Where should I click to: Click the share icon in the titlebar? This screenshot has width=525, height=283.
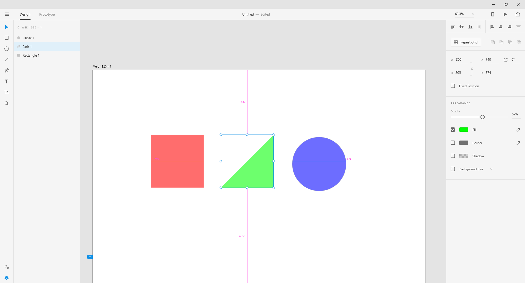coord(518,14)
